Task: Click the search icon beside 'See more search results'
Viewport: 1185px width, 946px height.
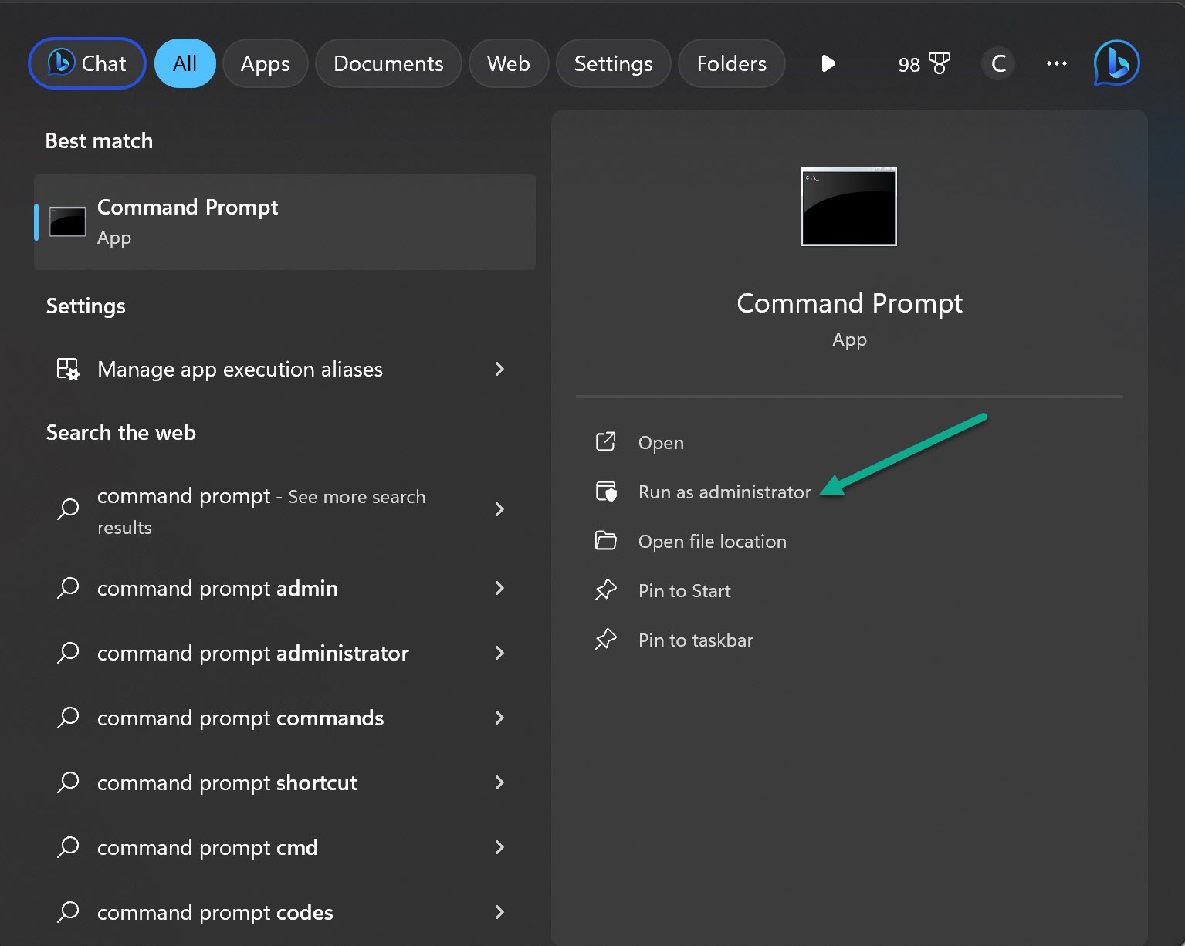Action: coord(68,509)
